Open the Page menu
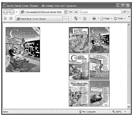Image resolution: width=133 pixels, height=117 pixels. [x=106, y=18]
